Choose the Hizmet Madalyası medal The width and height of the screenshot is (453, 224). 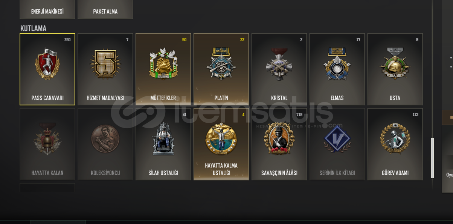[105, 69]
